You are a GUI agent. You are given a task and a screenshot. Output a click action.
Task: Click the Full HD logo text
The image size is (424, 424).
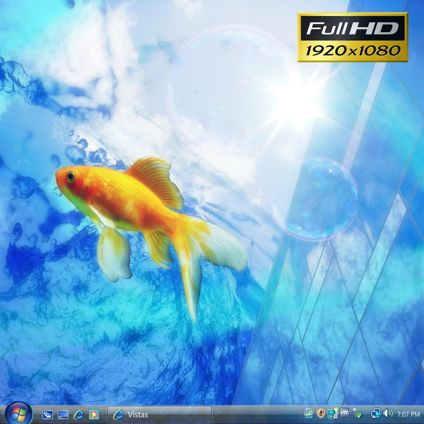351,28
